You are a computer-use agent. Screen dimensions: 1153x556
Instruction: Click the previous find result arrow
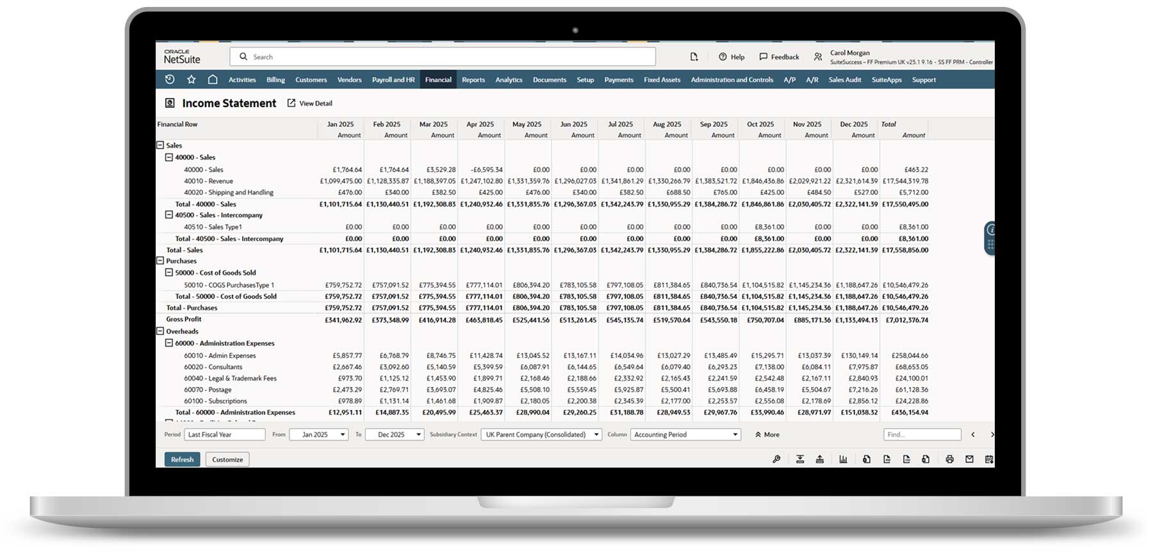pyautogui.click(x=973, y=434)
